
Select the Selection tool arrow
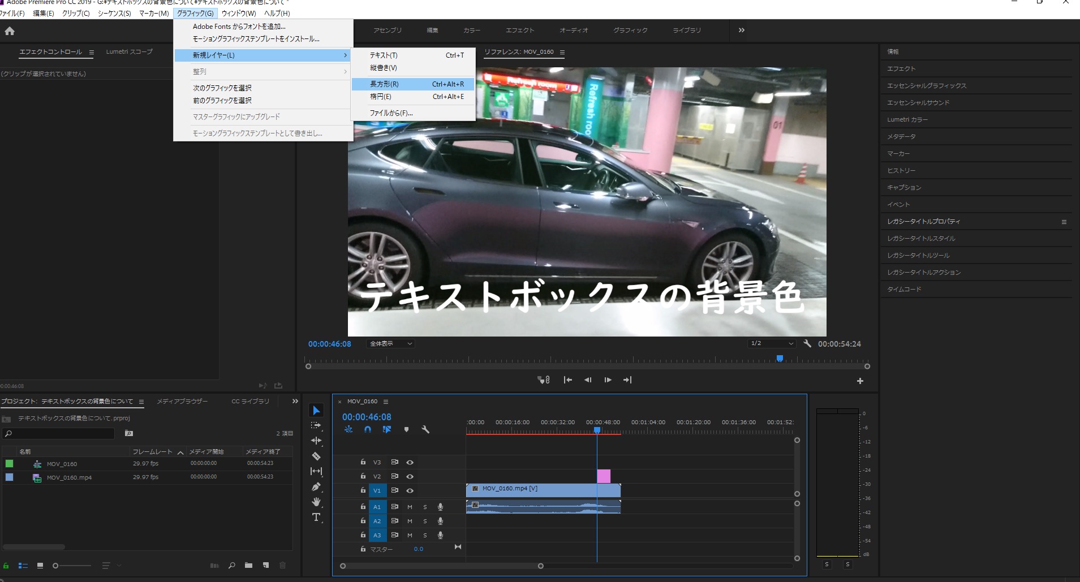(316, 410)
